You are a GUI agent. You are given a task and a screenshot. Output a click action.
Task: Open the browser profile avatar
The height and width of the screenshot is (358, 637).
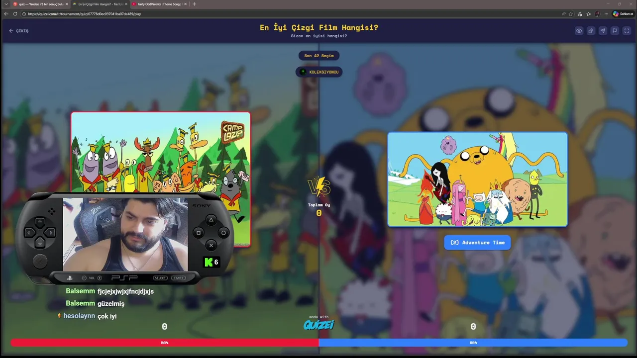[598, 14]
